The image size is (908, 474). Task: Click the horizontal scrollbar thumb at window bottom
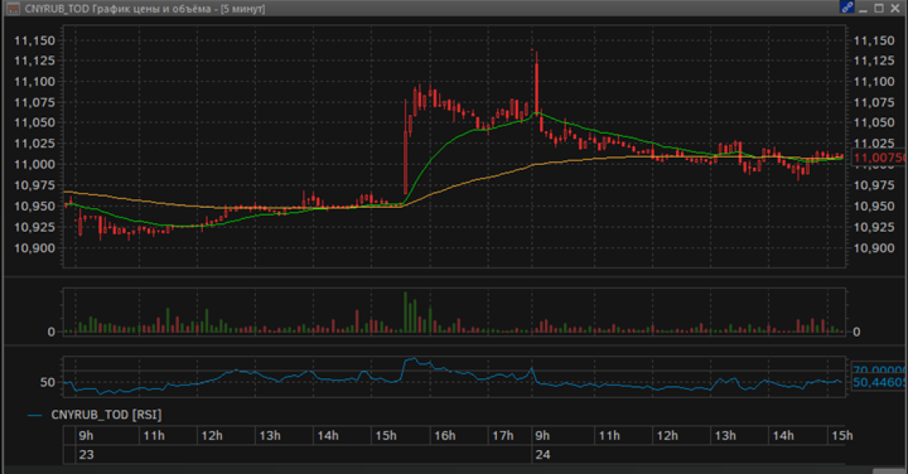[x=889, y=471]
